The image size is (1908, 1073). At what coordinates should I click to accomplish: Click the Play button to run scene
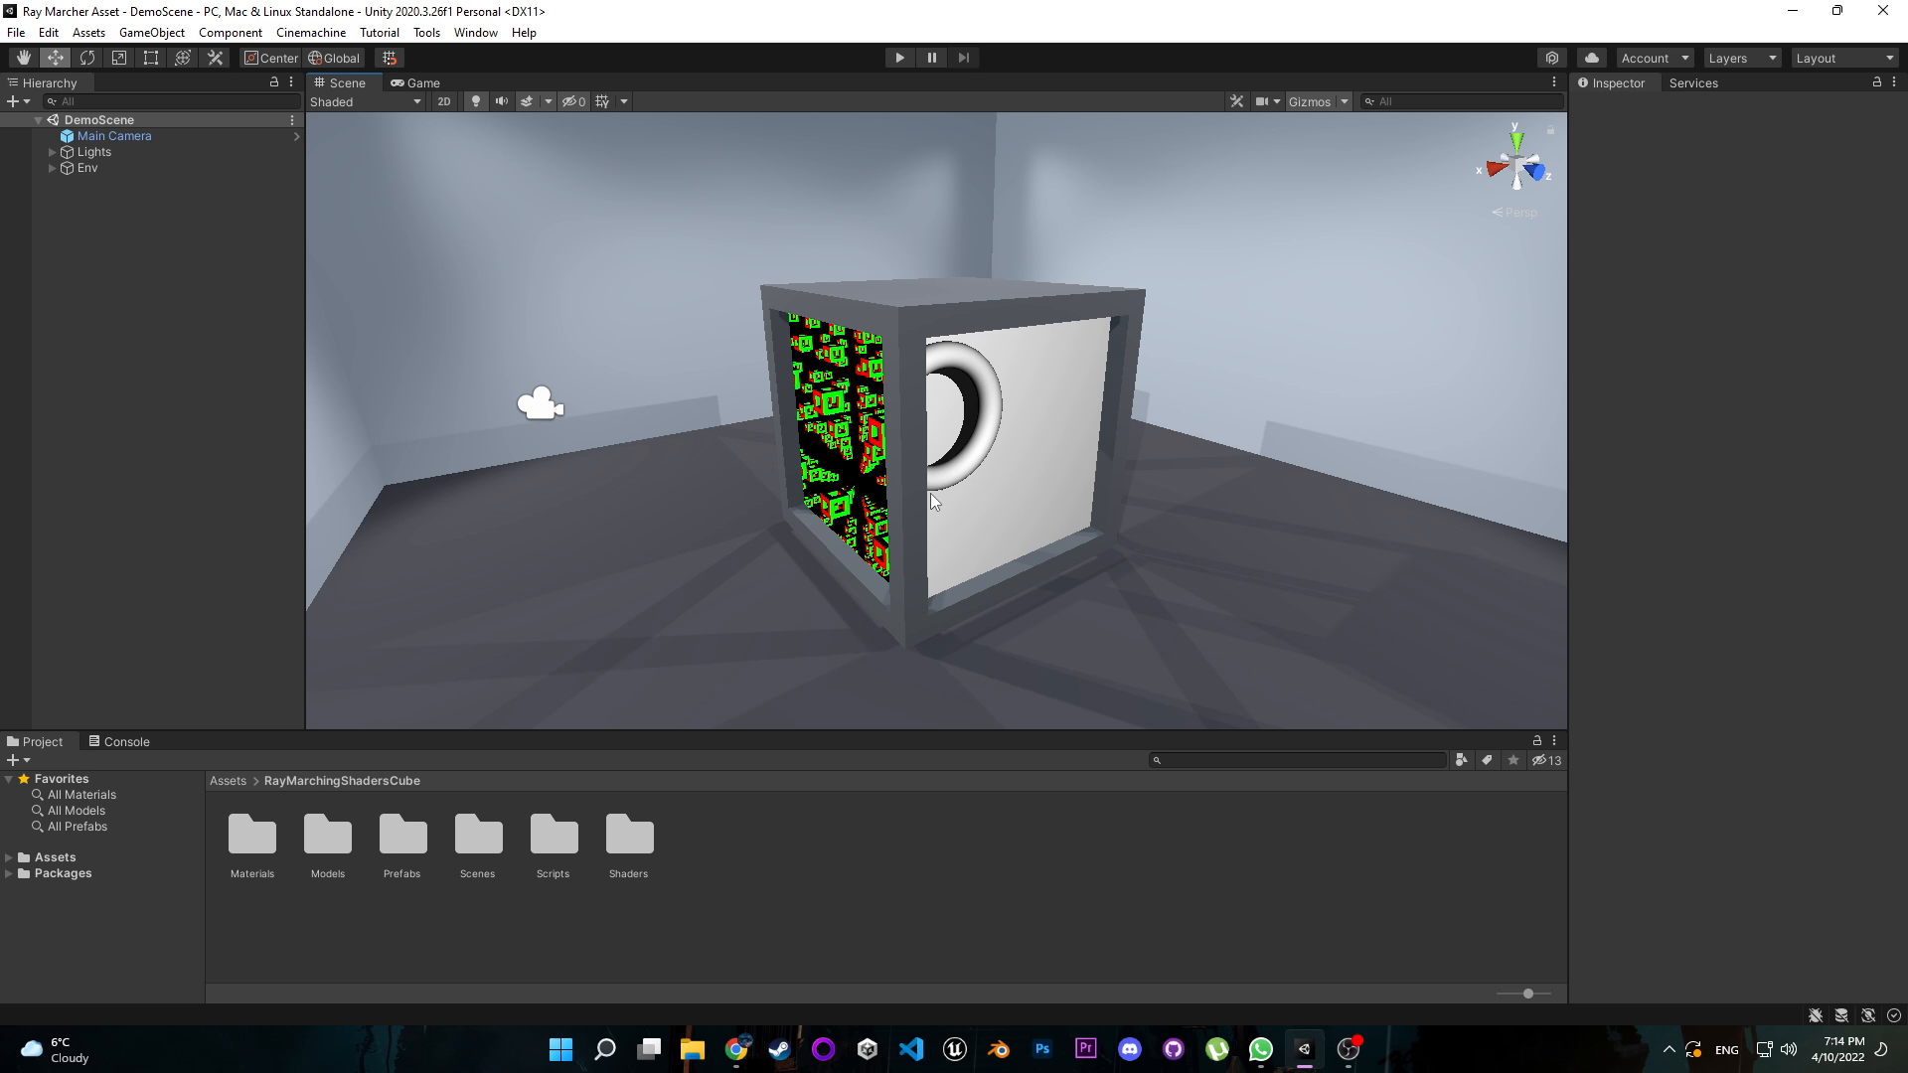point(900,57)
